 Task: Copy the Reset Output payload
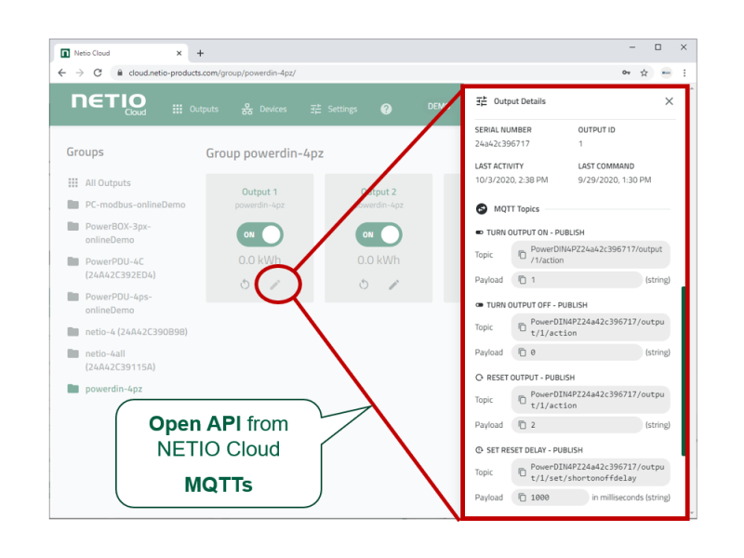pyautogui.click(x=522, y=425)
